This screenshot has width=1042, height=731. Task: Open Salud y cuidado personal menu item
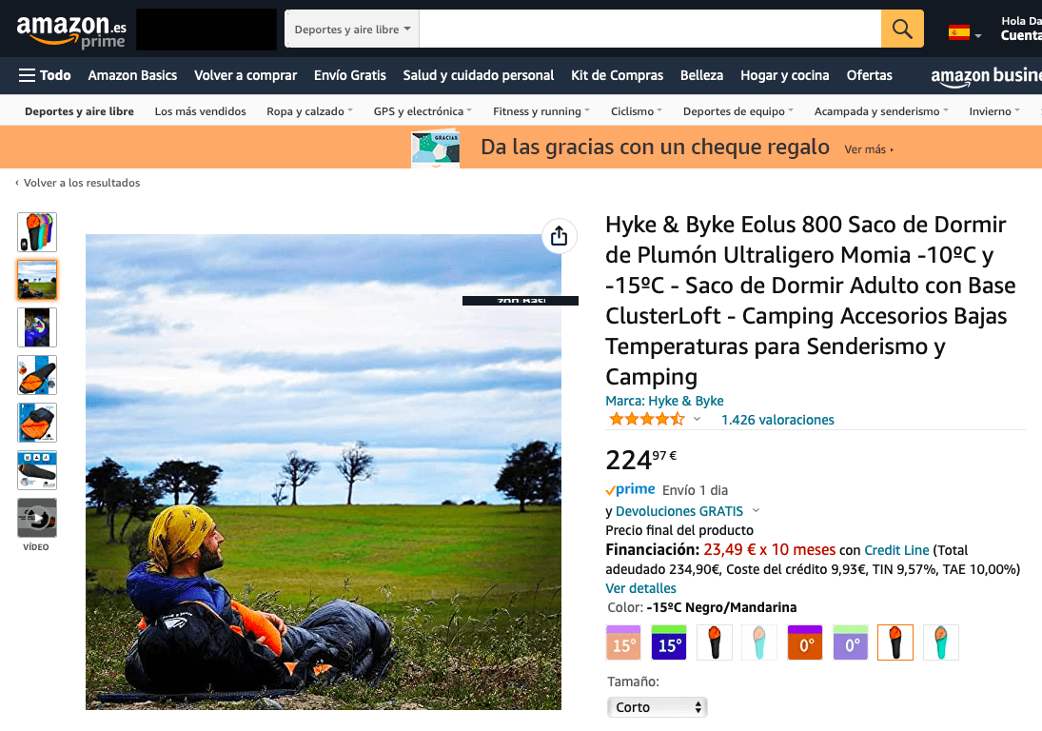tap(478, 75)
